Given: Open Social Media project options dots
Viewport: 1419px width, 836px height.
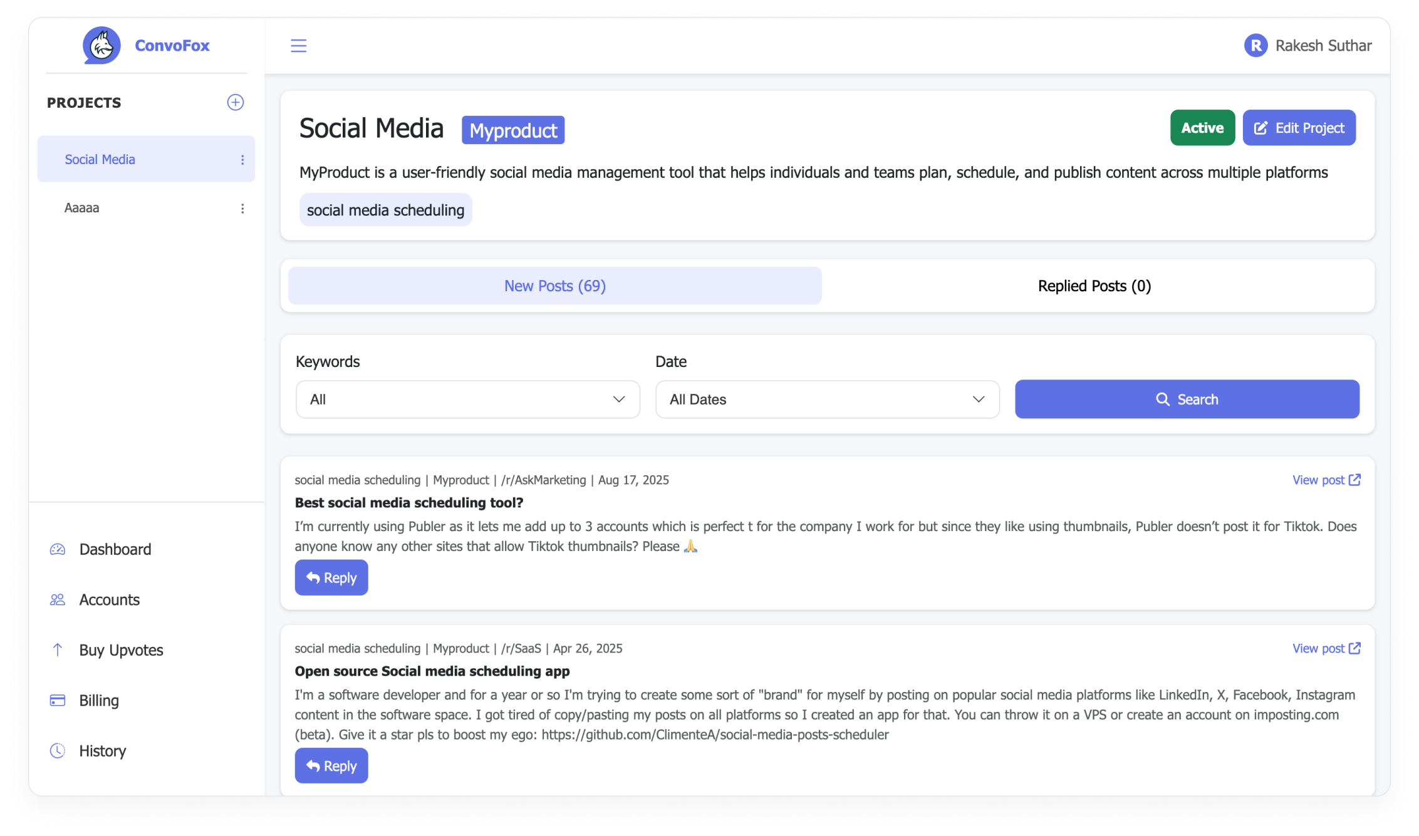Looking at the screenshot, I should click(x=242, y=160).
